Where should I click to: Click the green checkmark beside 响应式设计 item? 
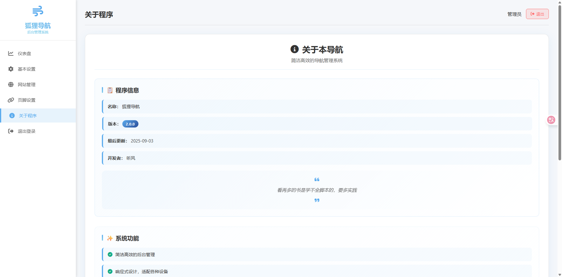pyautogui.click(x=110, y=271)
